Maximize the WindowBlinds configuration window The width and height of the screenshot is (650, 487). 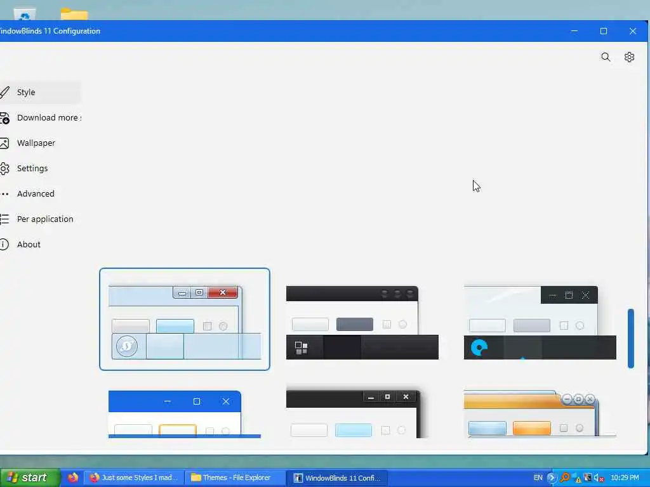tap(604, 31)
